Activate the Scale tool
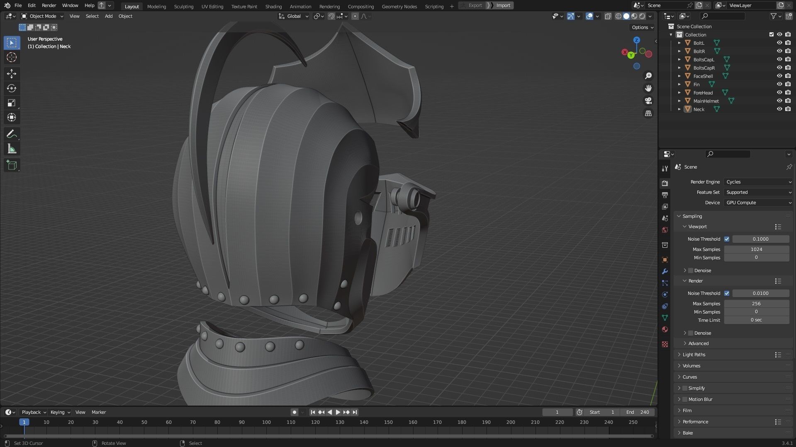 point(12,103)
